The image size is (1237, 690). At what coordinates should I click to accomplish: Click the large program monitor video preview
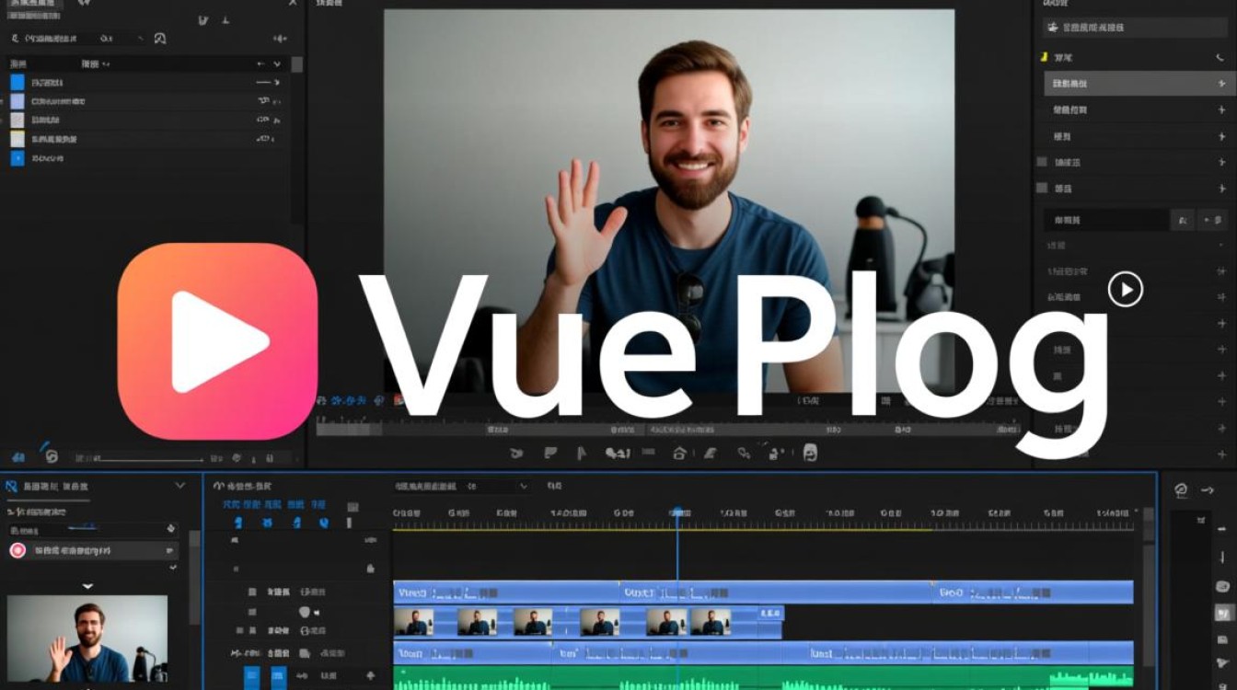pyautogui.click(x=669, y=201)
